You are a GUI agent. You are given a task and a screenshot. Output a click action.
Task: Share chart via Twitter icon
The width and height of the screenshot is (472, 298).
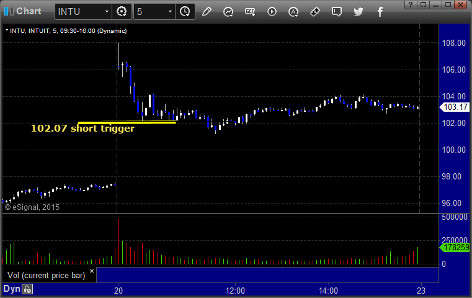pyautogui.click(x=358, y=12)
